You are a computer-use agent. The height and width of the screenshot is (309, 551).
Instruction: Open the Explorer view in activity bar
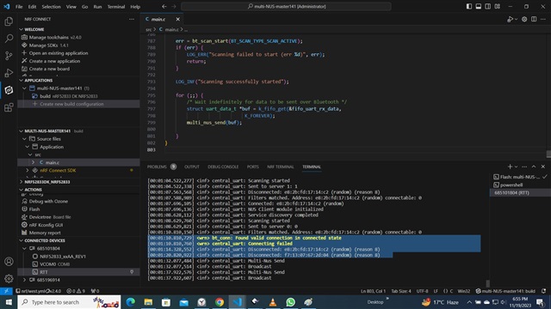pyautogui.click(x=9, y=21)
